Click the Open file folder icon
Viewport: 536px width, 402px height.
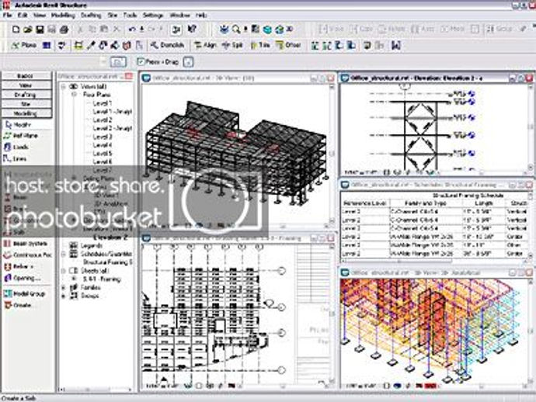pos(28,29)
